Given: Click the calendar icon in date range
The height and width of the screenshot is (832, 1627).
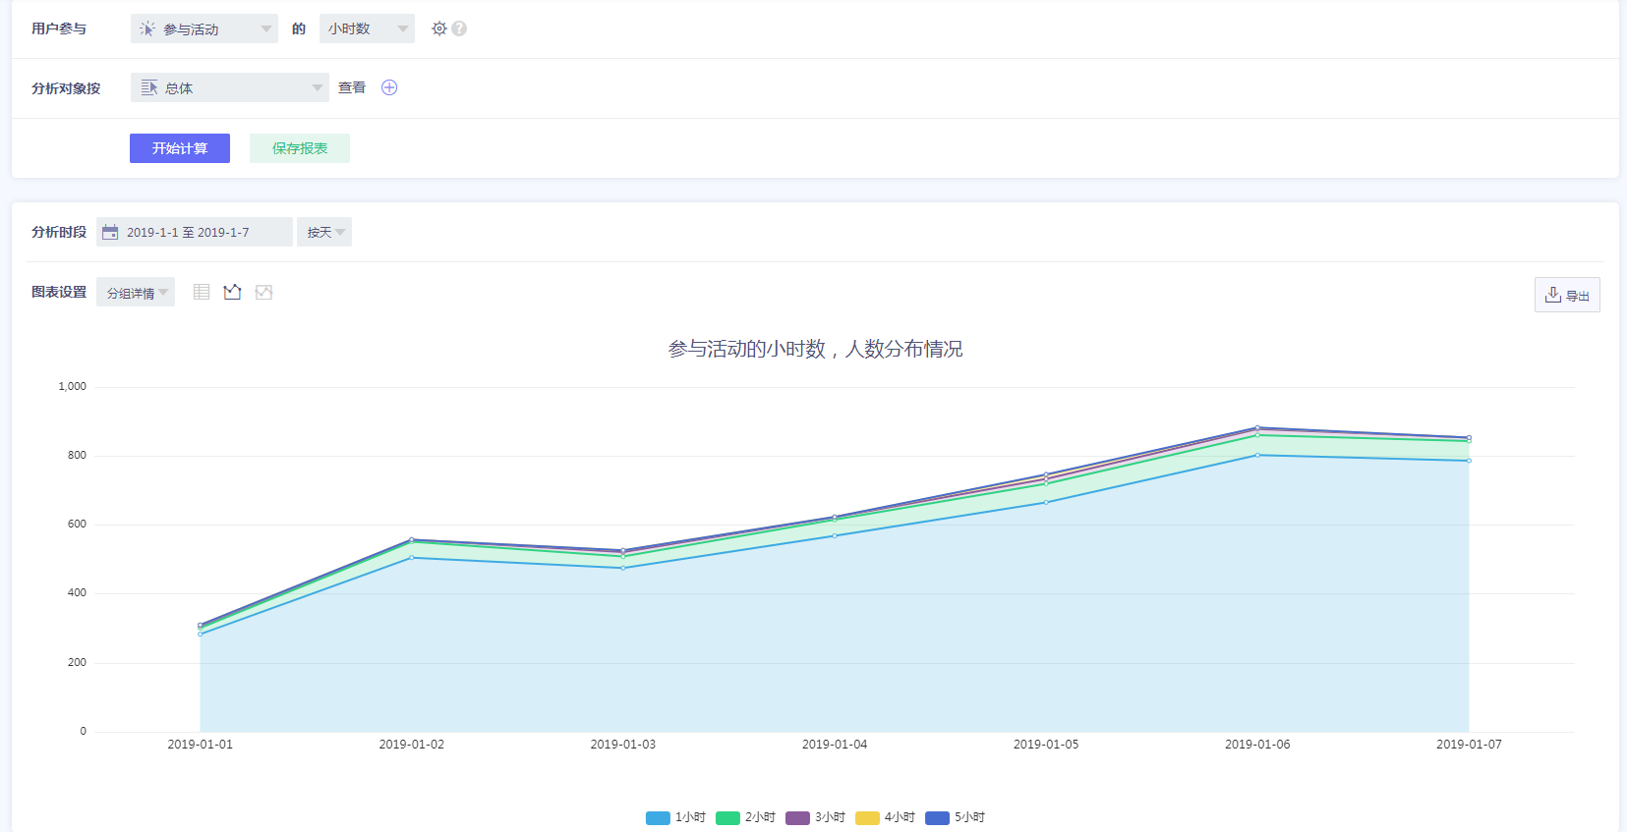Looking at the screenshot, I should coord(110,232).
